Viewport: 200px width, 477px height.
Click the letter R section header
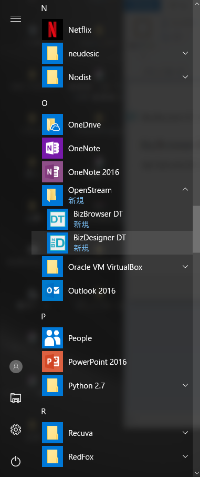[x=44, y=412]
